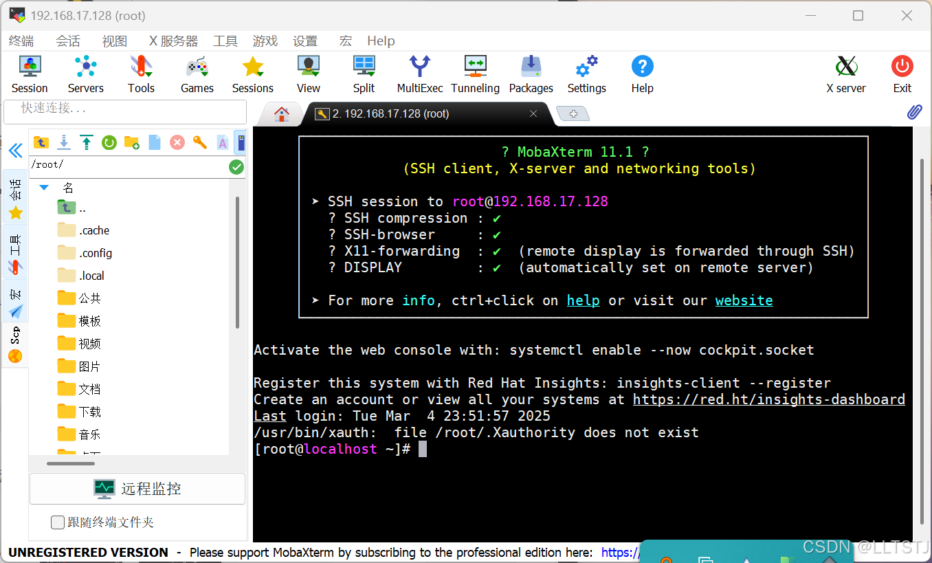
Task: Open the 视图 menu
Action: [x=115, y=41]
